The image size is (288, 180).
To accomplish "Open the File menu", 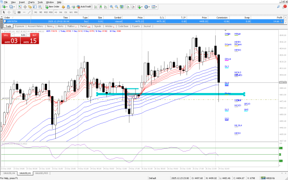I will pos(6,2).
